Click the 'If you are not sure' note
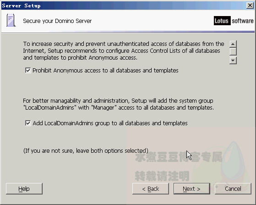Image resolution: width=256 pixels, height=205 pixels. point(86,150)
